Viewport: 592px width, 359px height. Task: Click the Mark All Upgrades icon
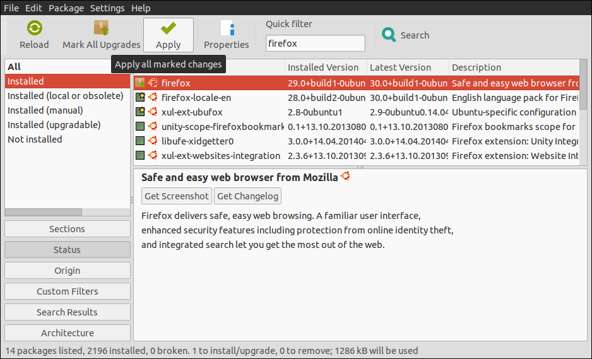pos(101,28)
